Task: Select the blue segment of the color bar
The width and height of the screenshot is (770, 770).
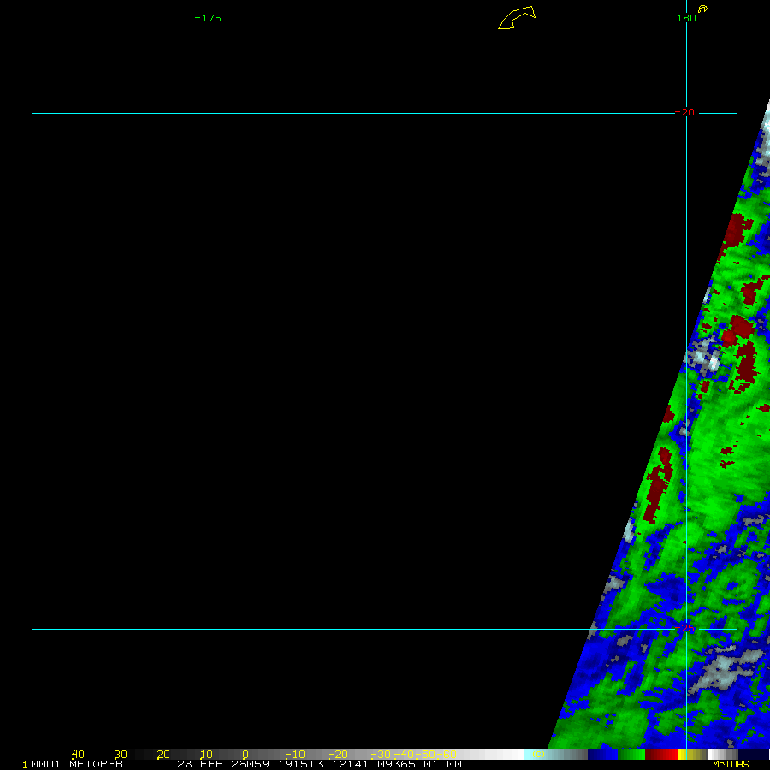Action: click(602, 755)
